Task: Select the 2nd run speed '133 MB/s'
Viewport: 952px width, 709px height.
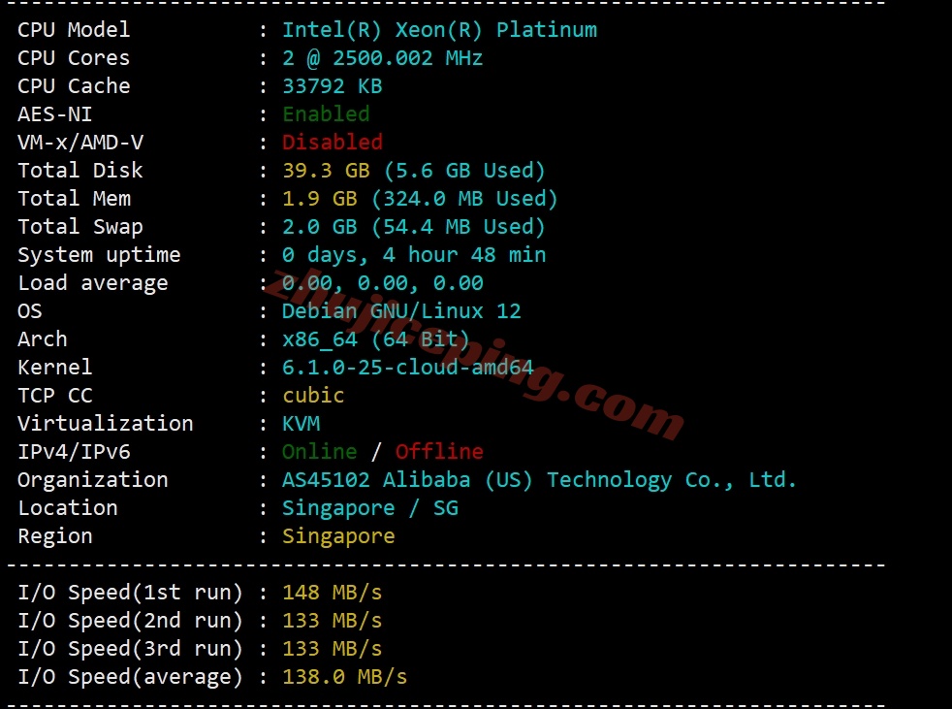Action: [333, 621]
